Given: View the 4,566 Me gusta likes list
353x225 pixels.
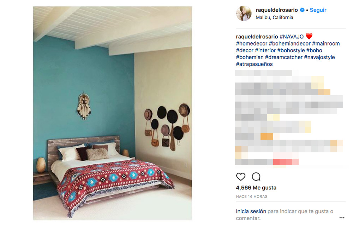Looking at the screenshot, I should coord(256,188).
